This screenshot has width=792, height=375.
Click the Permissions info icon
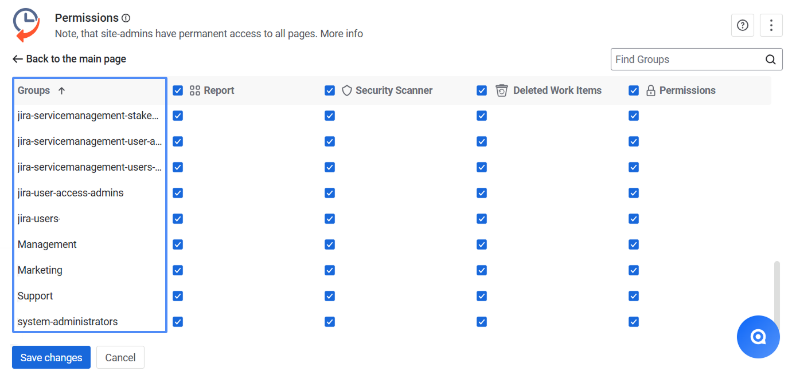(126, 18)
